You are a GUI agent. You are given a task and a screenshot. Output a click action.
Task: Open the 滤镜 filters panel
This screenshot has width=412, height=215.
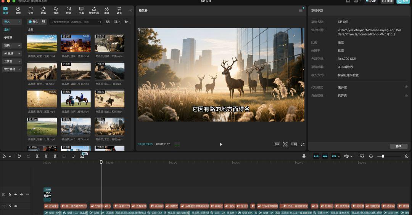(107, 10)
